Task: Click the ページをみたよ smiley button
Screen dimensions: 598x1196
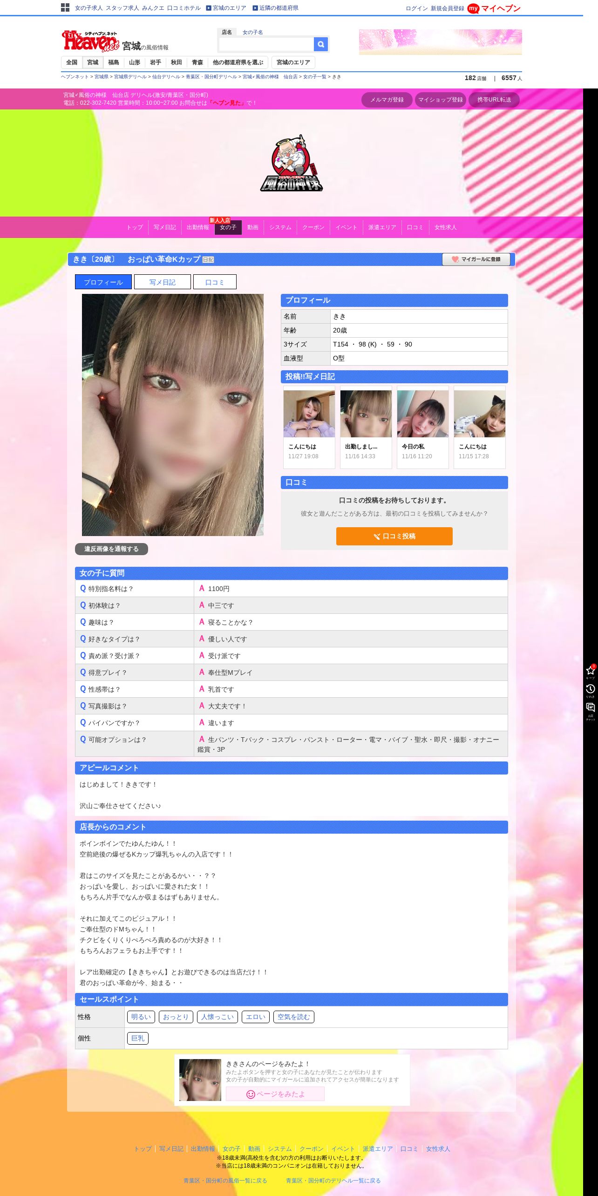Action: [275, 1094]
